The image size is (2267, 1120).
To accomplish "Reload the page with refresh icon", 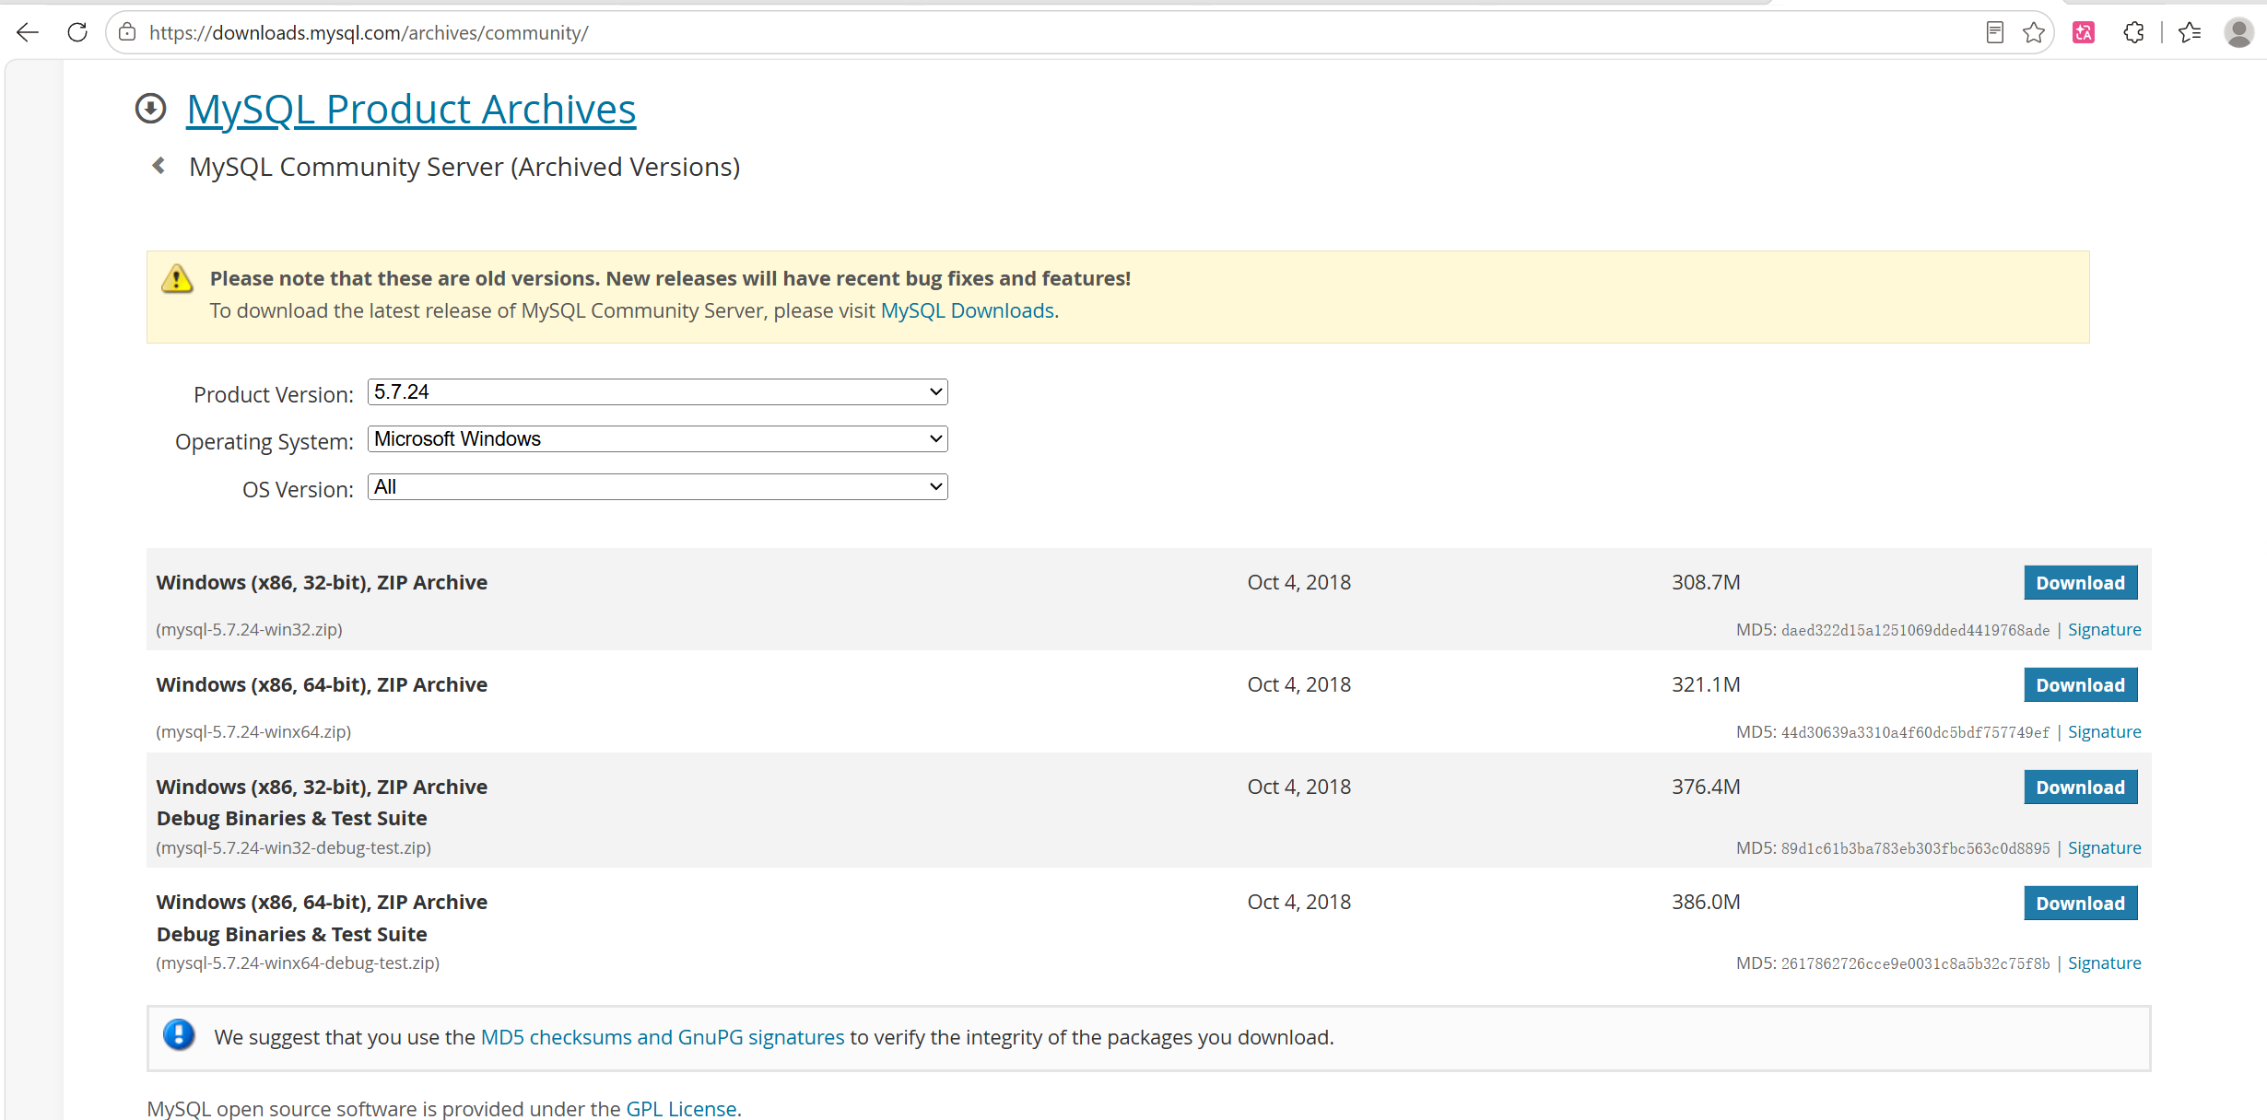I will tap(77, 33).
